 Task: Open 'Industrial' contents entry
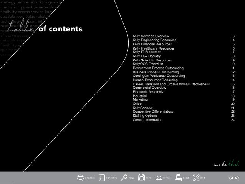click(x=140, y=96)
